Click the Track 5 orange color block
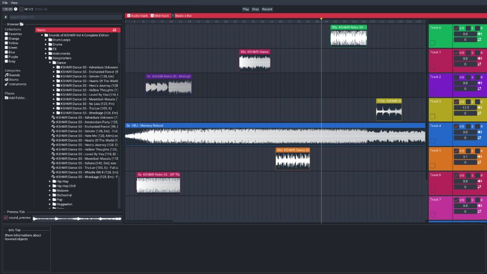Viewport: 487px width, 274px height. [440, 159]
